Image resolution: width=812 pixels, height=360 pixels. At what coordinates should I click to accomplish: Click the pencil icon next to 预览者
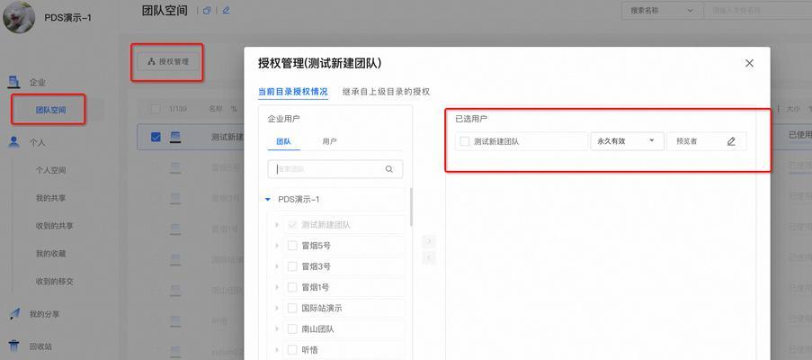(x=731, y=141)
